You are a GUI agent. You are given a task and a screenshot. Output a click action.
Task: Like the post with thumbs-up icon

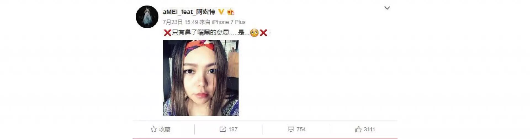pos(358,129)
